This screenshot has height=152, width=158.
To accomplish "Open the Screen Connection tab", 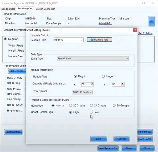I will 45,9.
